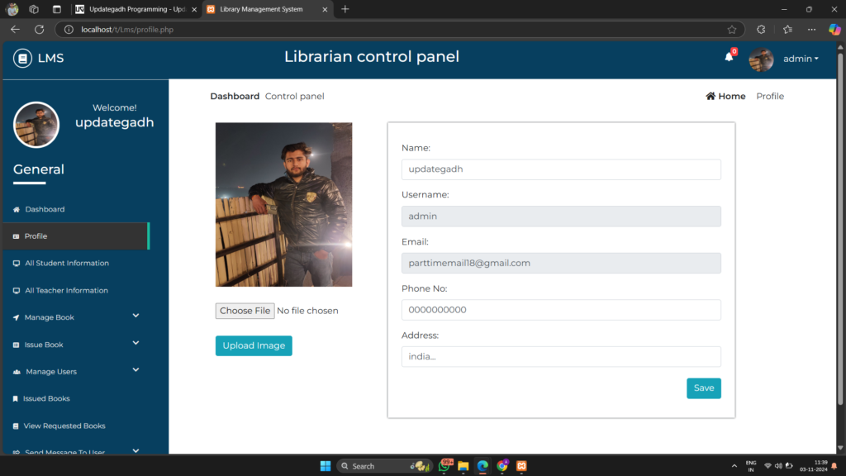Open Copilot sidebar icon
Viewport: 846px width, 476px height.
coord(834,30)
